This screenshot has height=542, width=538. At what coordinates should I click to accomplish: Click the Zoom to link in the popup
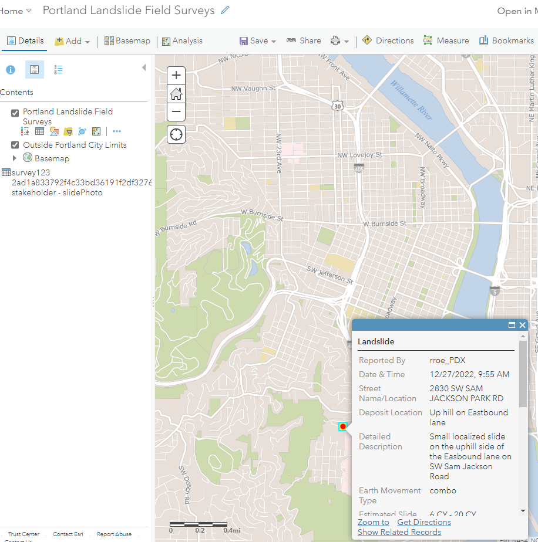point(373,522)
